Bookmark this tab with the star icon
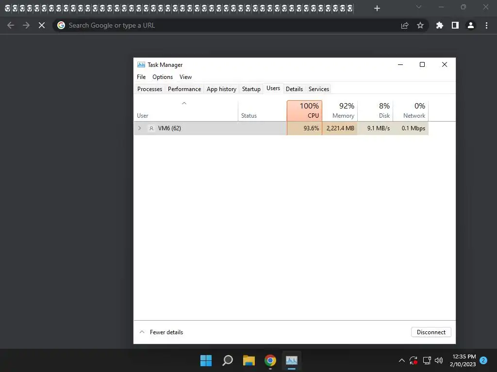This screenshot has width=497, height=372. pyautogui.click(x=420, y=25)
